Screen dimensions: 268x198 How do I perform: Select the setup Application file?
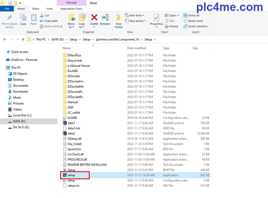click(x=71, y=175)
